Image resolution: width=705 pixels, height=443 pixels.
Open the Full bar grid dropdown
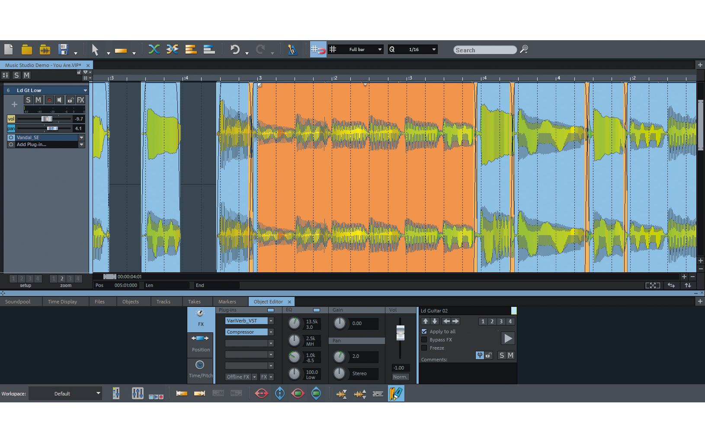[380, 50]
